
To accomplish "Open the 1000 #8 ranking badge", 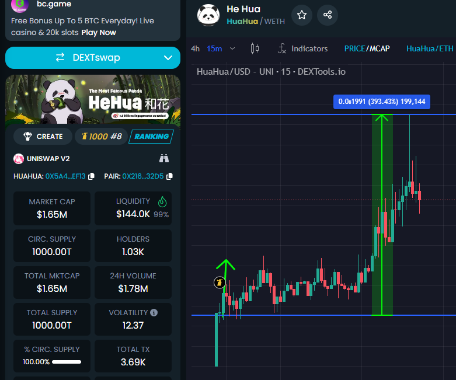I will (101, 137).
